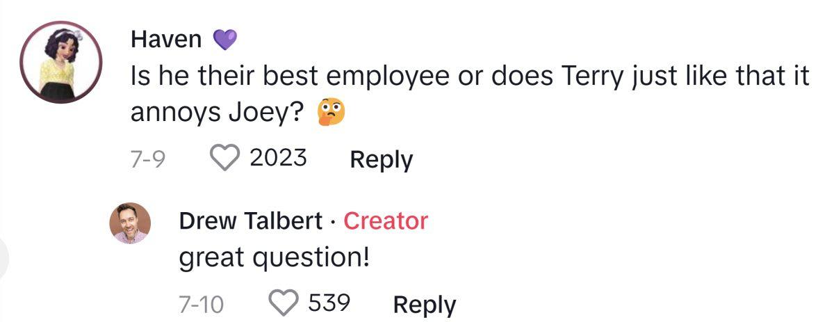
Task: Like Haven's comment with the heart icon
Action: [224, 159]
